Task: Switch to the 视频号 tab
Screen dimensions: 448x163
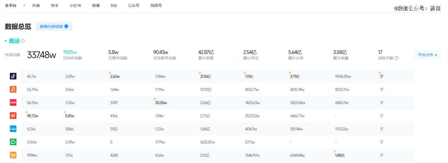Action: click(156, 5)
